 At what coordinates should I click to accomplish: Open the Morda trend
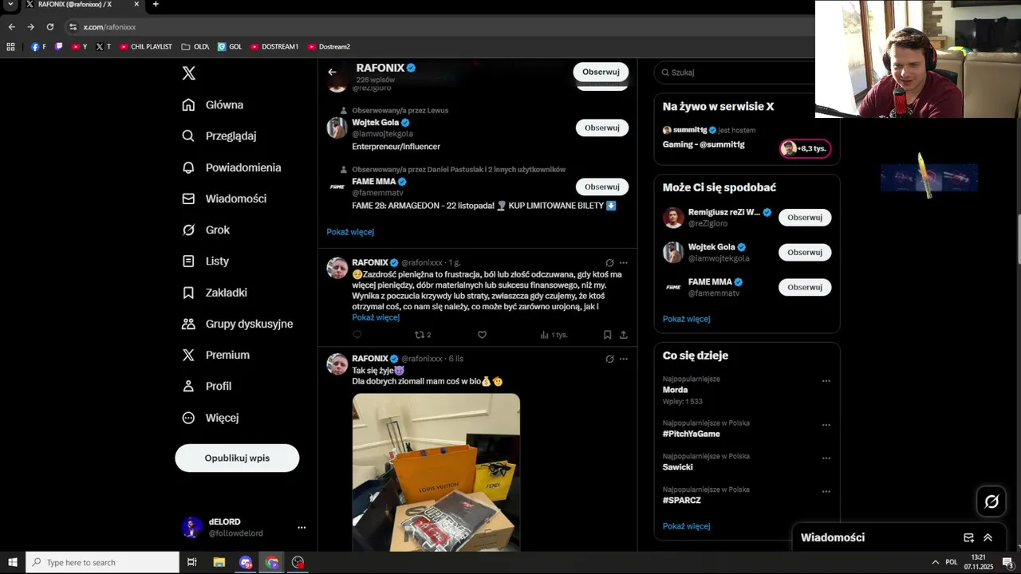(675, 390)
